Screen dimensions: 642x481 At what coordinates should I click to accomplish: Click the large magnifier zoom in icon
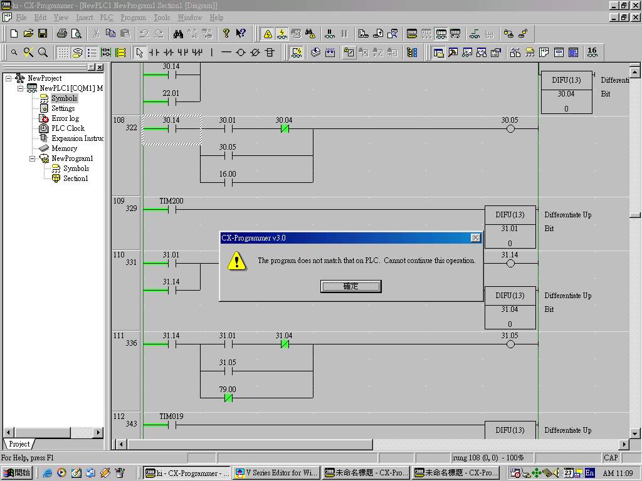(x=43, y=53)
